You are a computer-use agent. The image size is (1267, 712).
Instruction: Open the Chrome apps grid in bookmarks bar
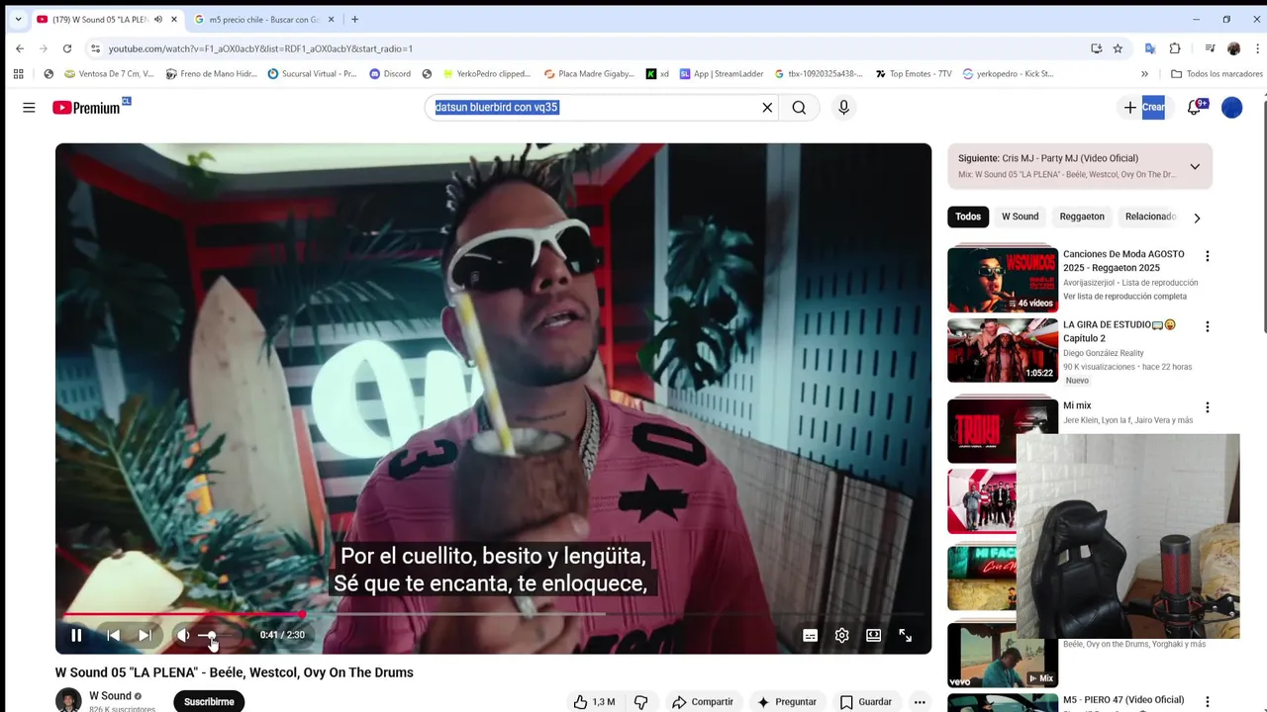click(18, 73)
